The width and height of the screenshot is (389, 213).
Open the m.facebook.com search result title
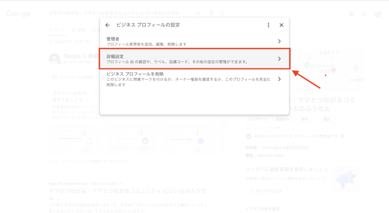[127, 194]
